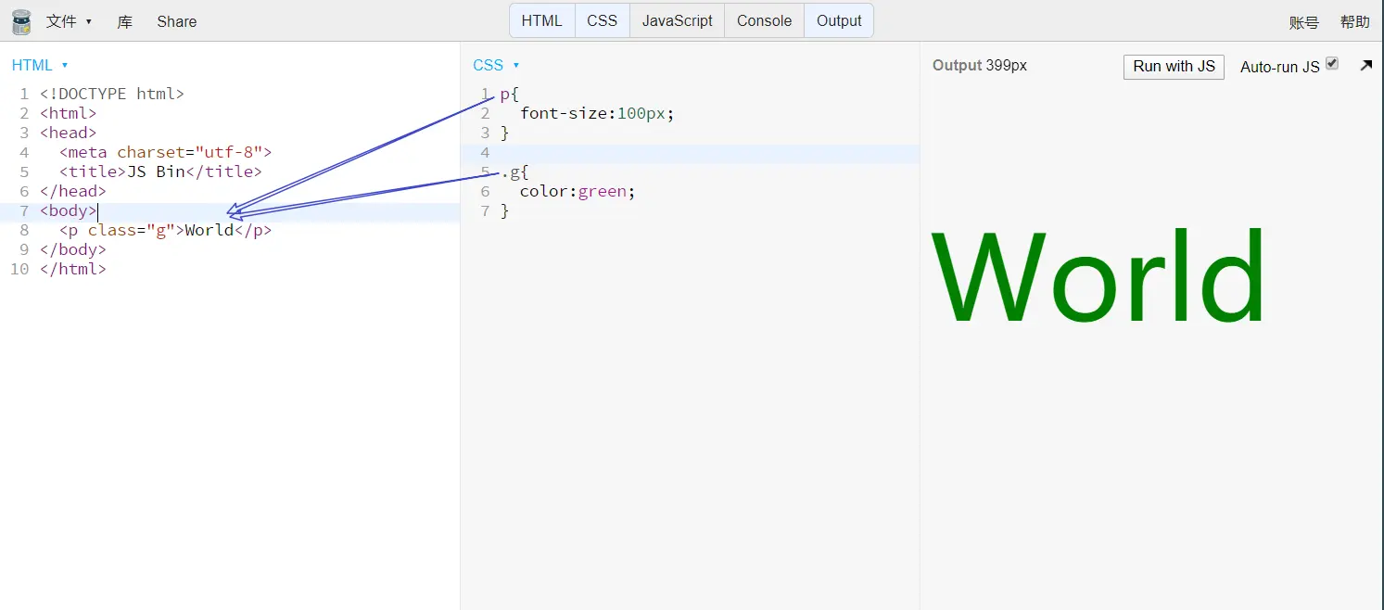Click the meta charset="utf-8" line
1384x610 pixels.
[x=165, y=152]
